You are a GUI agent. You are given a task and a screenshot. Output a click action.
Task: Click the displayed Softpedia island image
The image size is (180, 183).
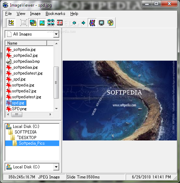coord(120,100)
